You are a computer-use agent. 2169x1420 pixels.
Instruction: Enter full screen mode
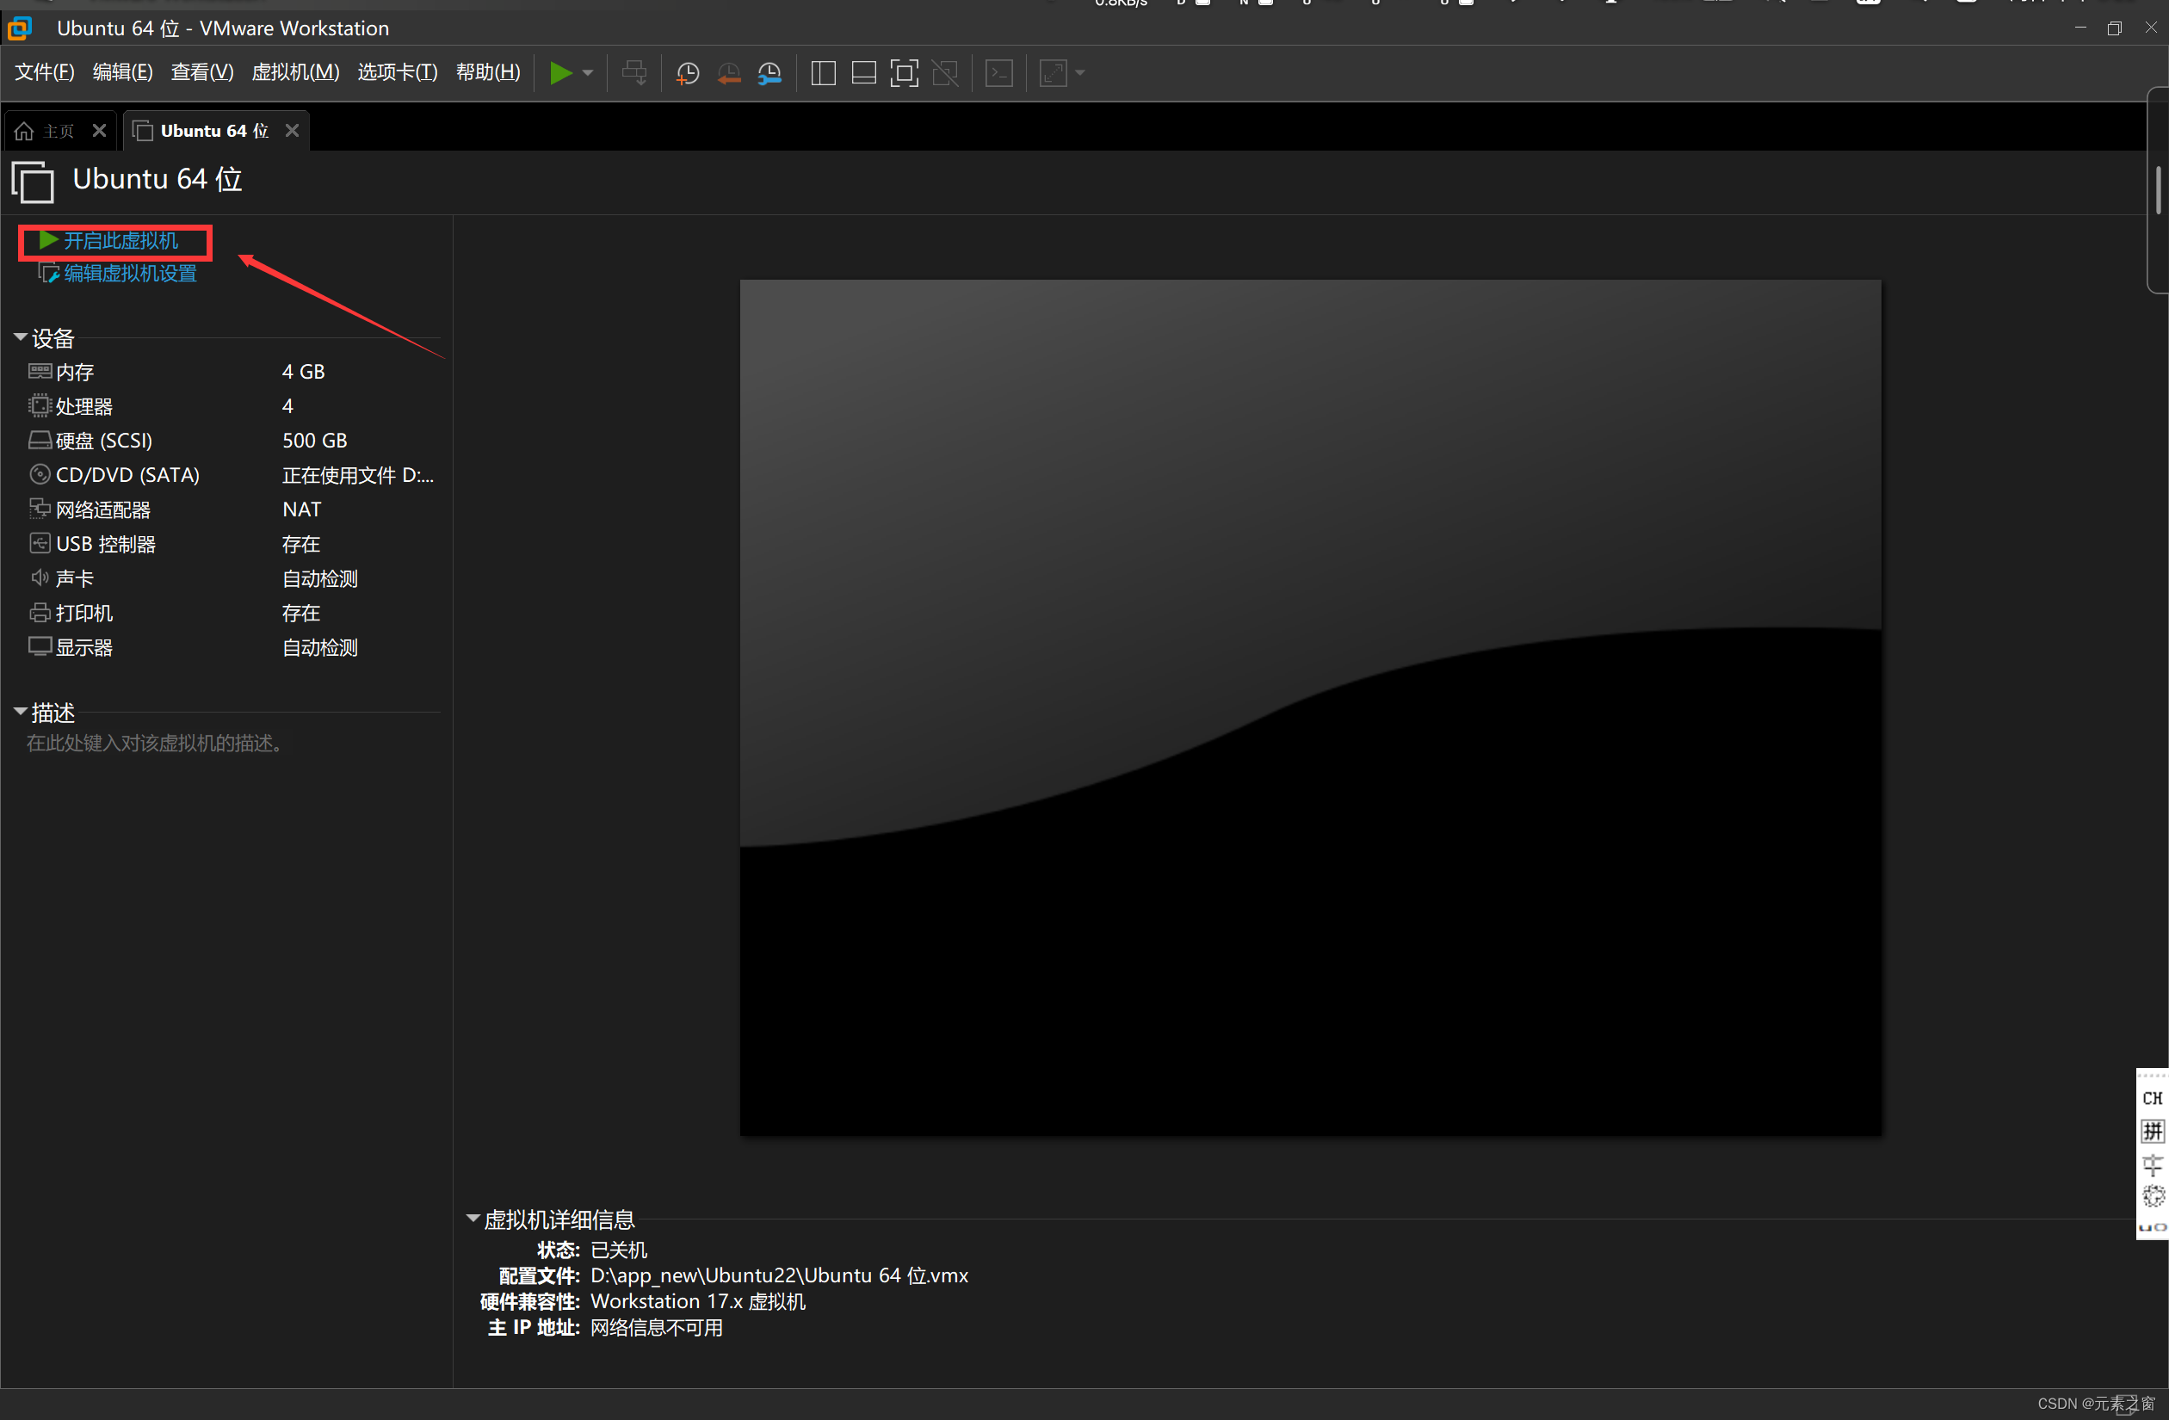pyautogui.click(x=903, y=73)
